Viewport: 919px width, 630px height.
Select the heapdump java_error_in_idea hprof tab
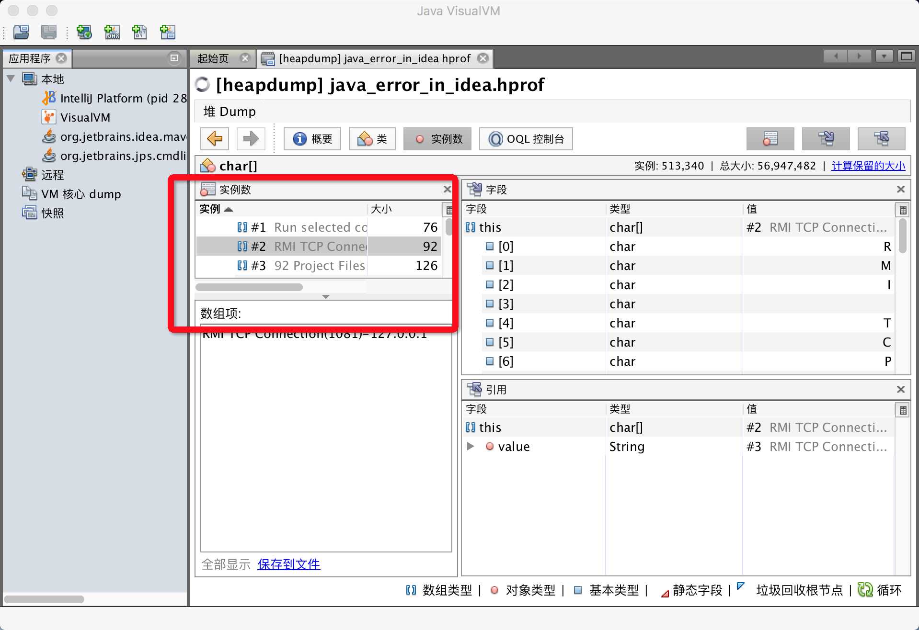coord(375,58)
